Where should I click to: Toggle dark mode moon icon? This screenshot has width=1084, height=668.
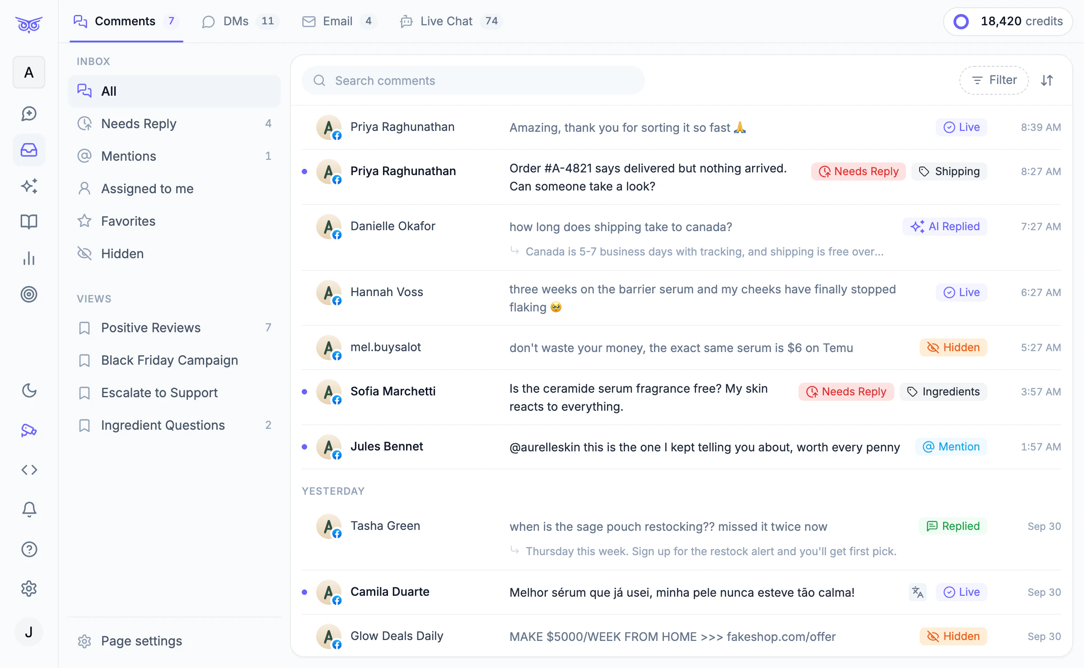pyautogui.click(x=29, y=390)
